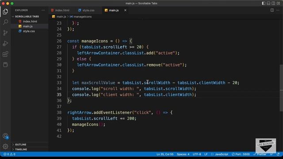
Task: Click "scroll width: " string in console.log
Action: (x=120, y=89)
